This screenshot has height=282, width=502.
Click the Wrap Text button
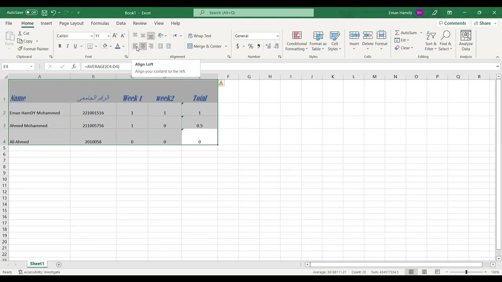pos(199,36)
